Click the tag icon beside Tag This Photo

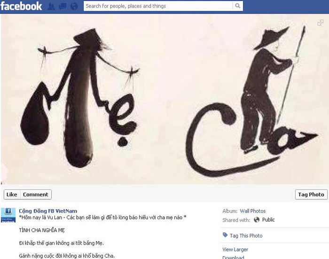(x=225, y=235)
